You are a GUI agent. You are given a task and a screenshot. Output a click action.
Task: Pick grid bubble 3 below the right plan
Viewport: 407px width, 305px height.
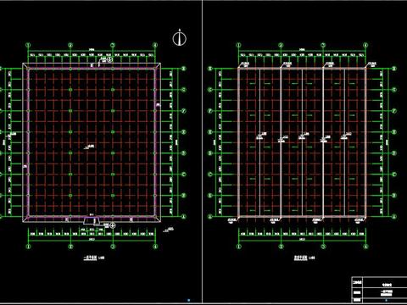(x=323, y=247)
